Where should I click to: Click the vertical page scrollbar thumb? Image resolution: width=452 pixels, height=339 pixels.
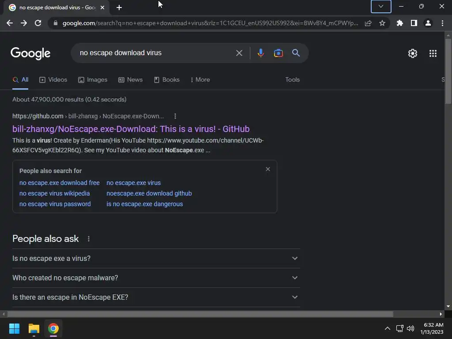tap(448, 71)
